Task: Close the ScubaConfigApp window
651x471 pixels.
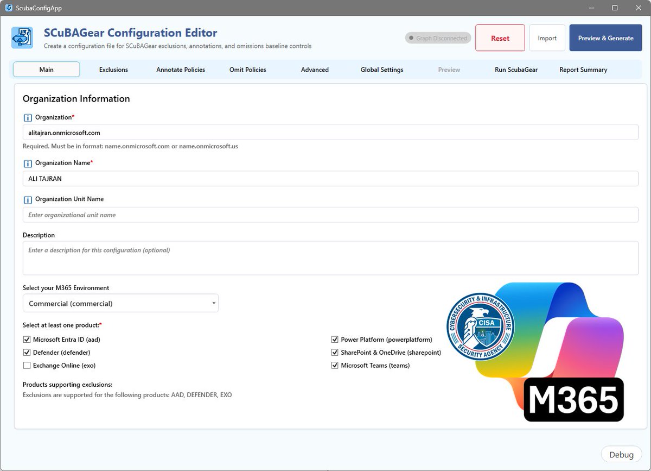Action: 638,8
